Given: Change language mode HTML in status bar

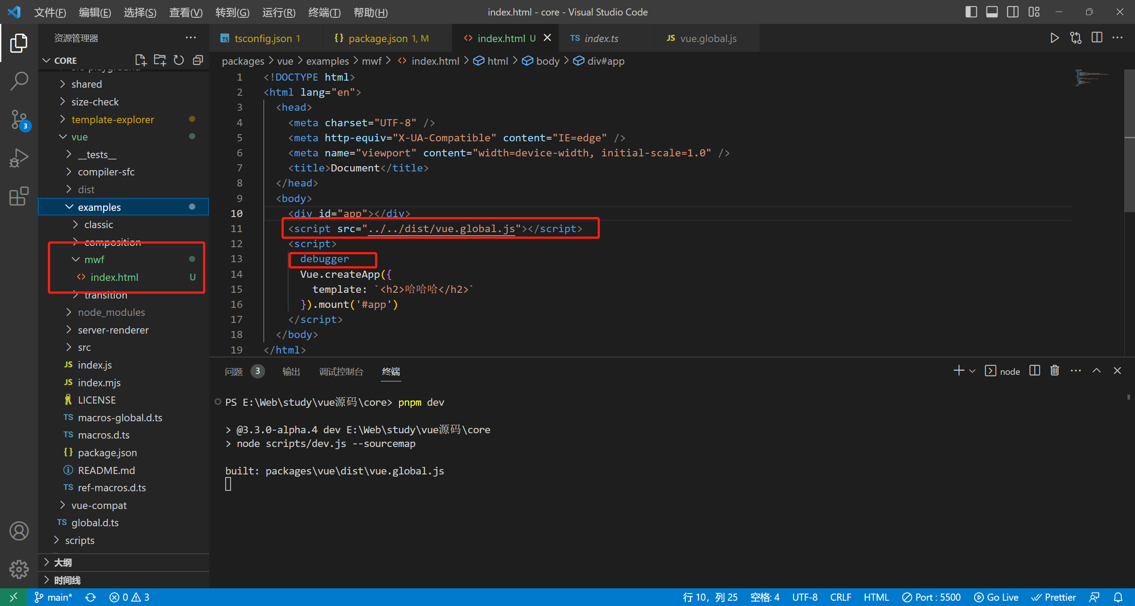Looking at the screenshot, I should (x=876, y=597).
